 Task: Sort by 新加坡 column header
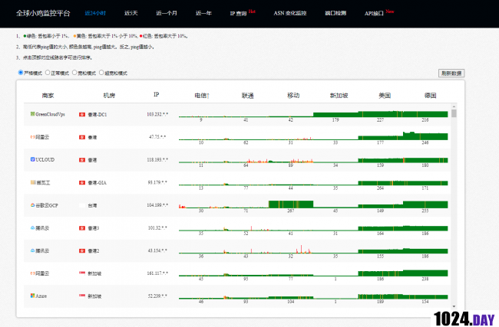click(x=339, y=95)
